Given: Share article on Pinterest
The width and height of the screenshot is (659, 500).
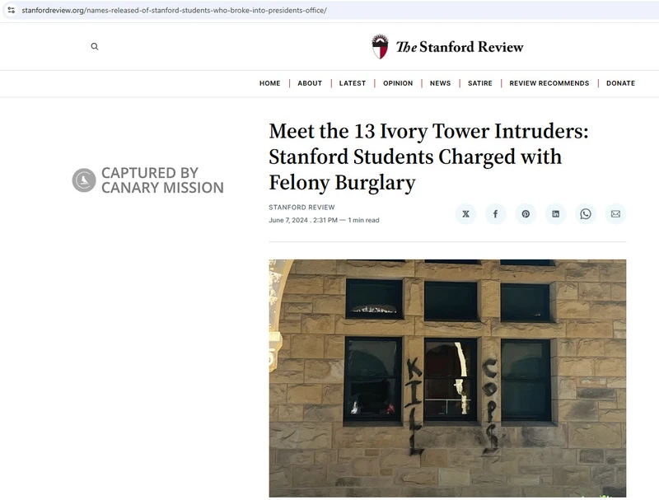Looking at the screenshot, I should click(x=526, y=214).
